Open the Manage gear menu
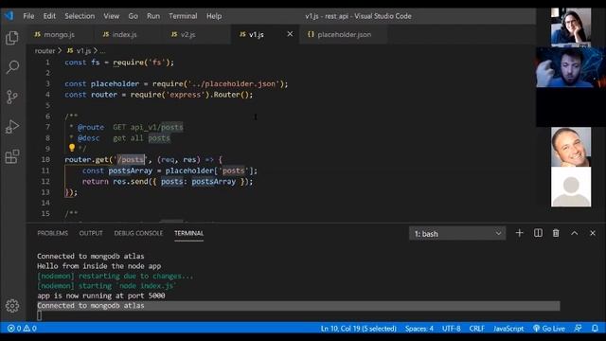The height and width of the screenshot is (341, 606). (12, 306)
